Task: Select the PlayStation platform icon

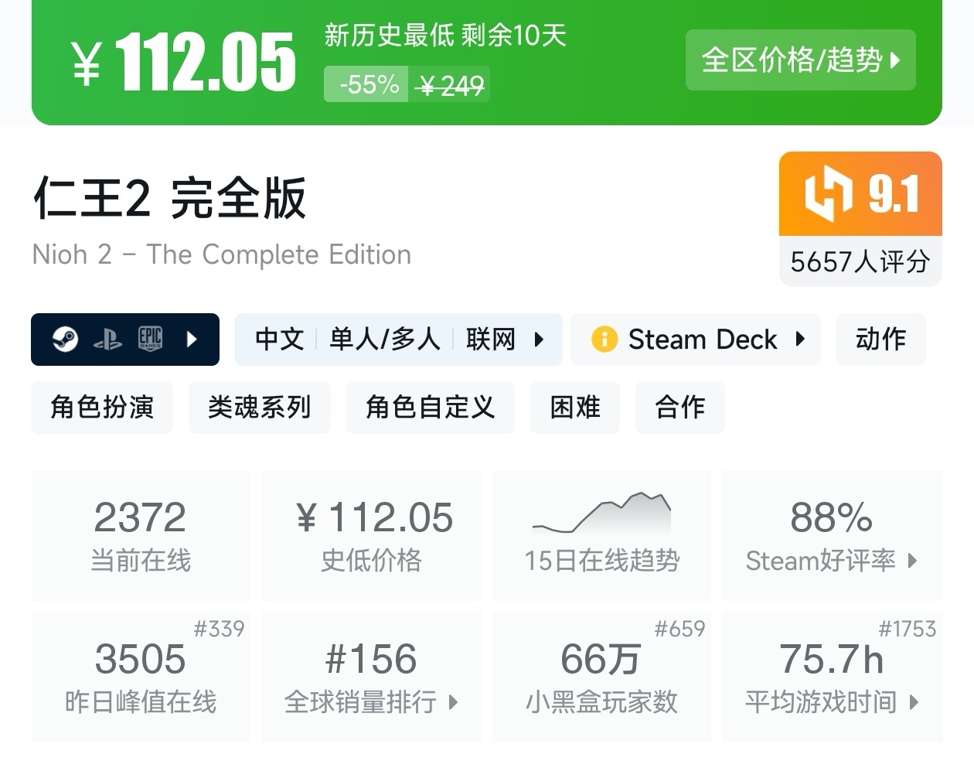Action: click(x=109, y=339)
